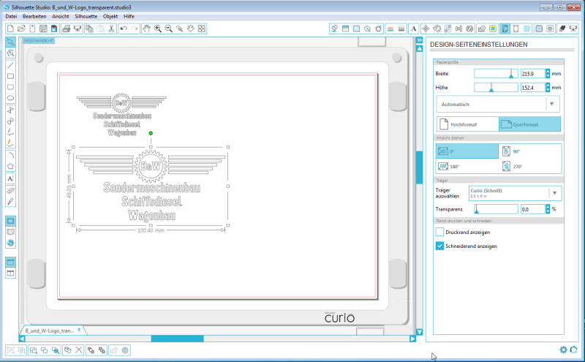Image resolution: width=585 pixels, height=362 pixels.
Task: Open the Ansicht menu
Action: [x=61, y=16]
